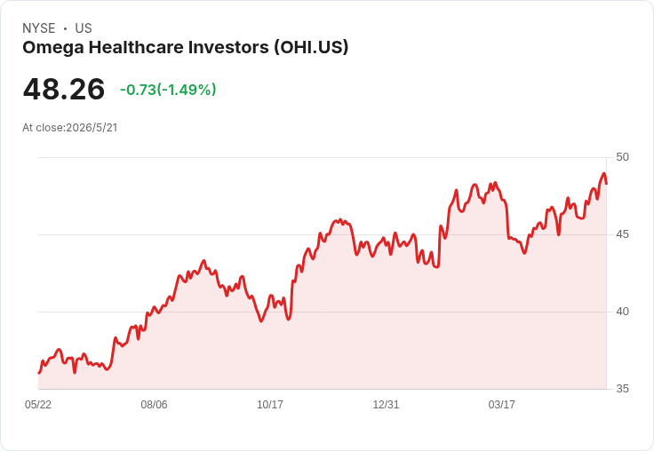Click the 45 price axis label

pyautogui.click(x=622, y=234)
